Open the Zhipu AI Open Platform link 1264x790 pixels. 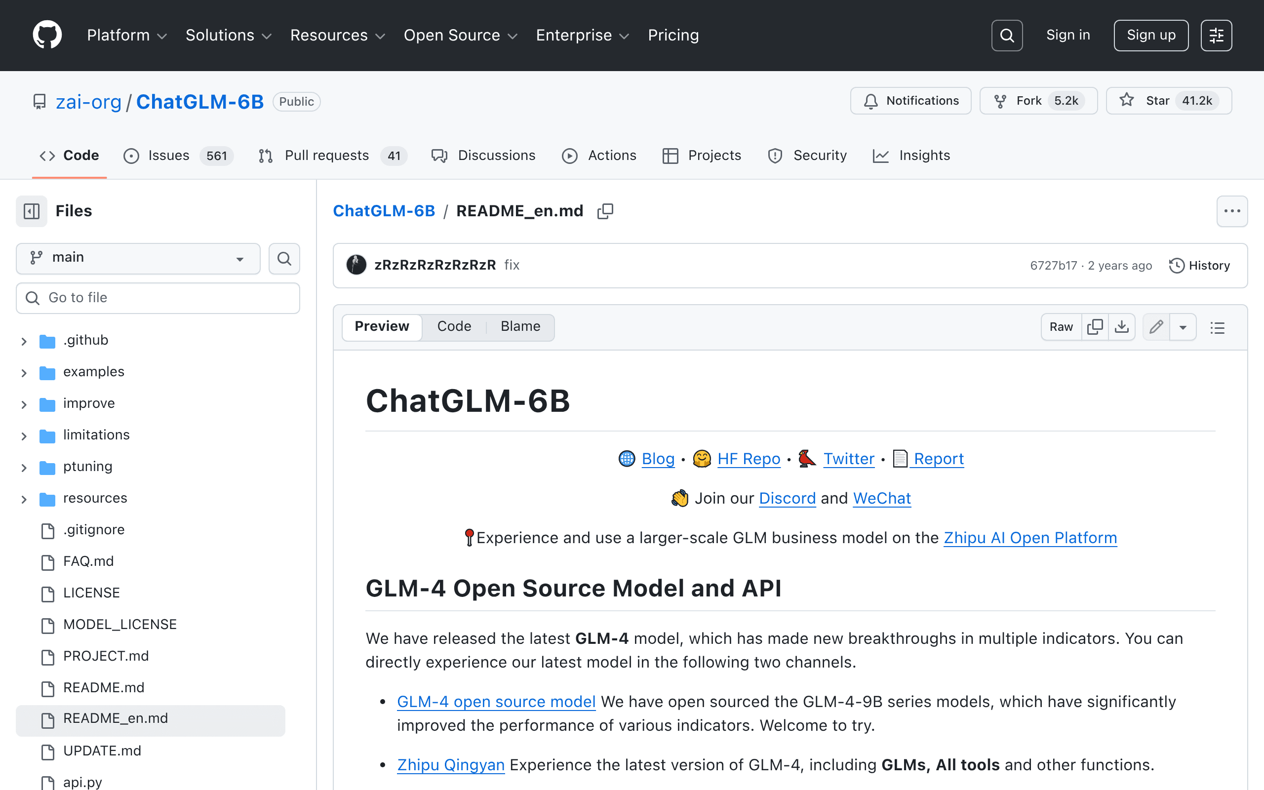[1030, 538]
